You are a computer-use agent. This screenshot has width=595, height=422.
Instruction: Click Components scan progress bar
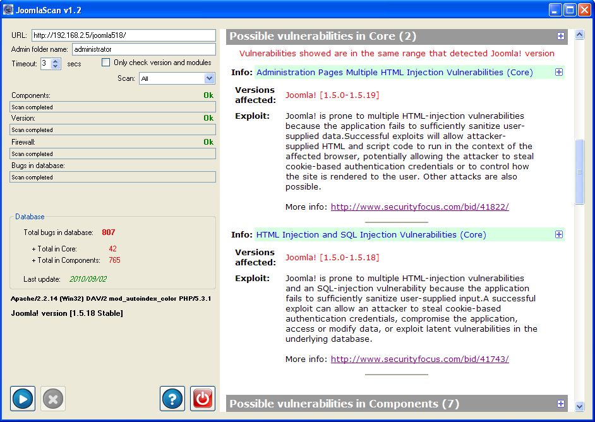112,107
